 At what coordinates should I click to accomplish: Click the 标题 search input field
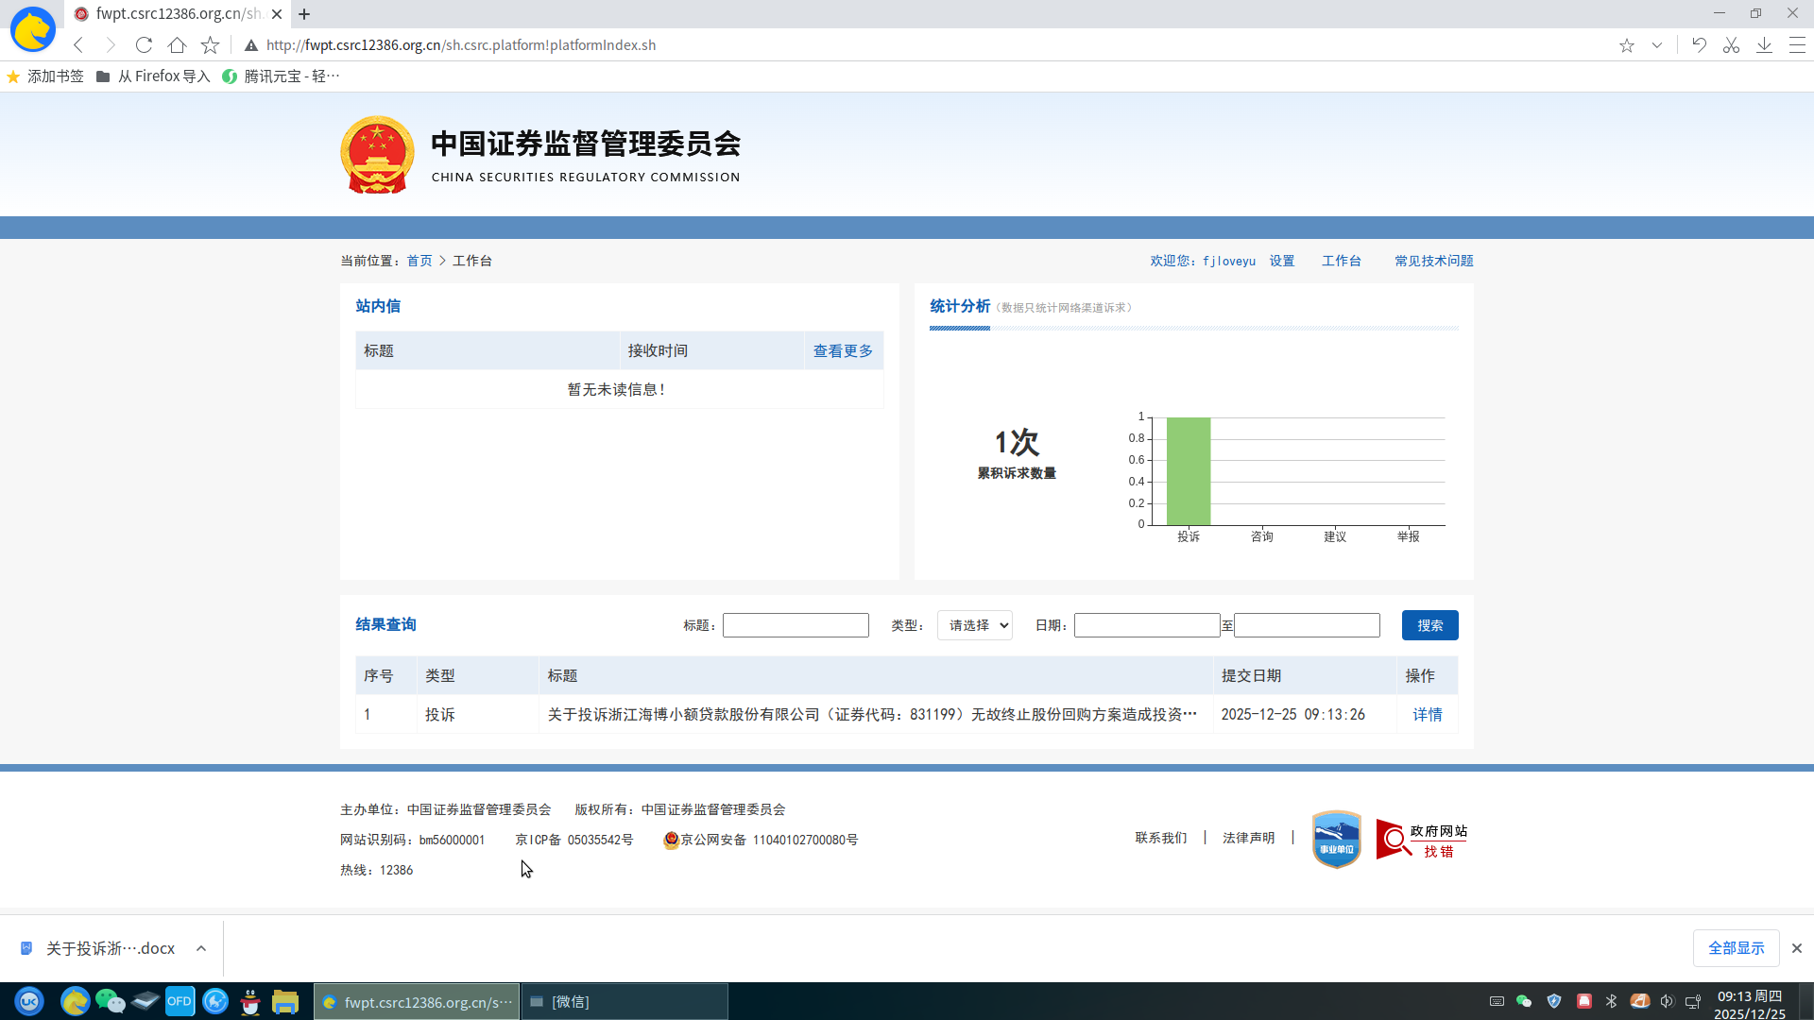(796, 625)
